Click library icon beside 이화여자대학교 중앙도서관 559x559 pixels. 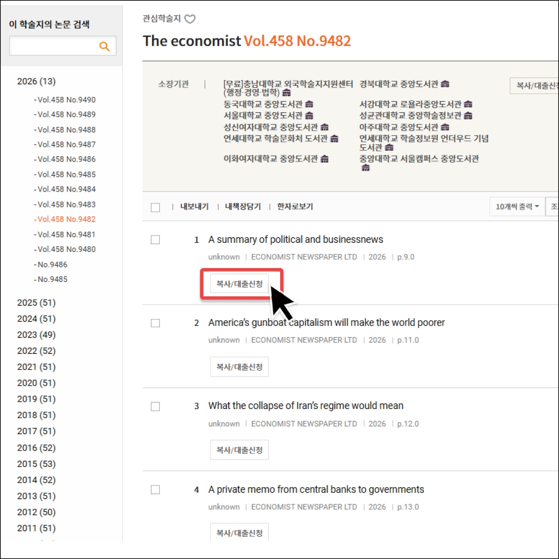(325, 159)
